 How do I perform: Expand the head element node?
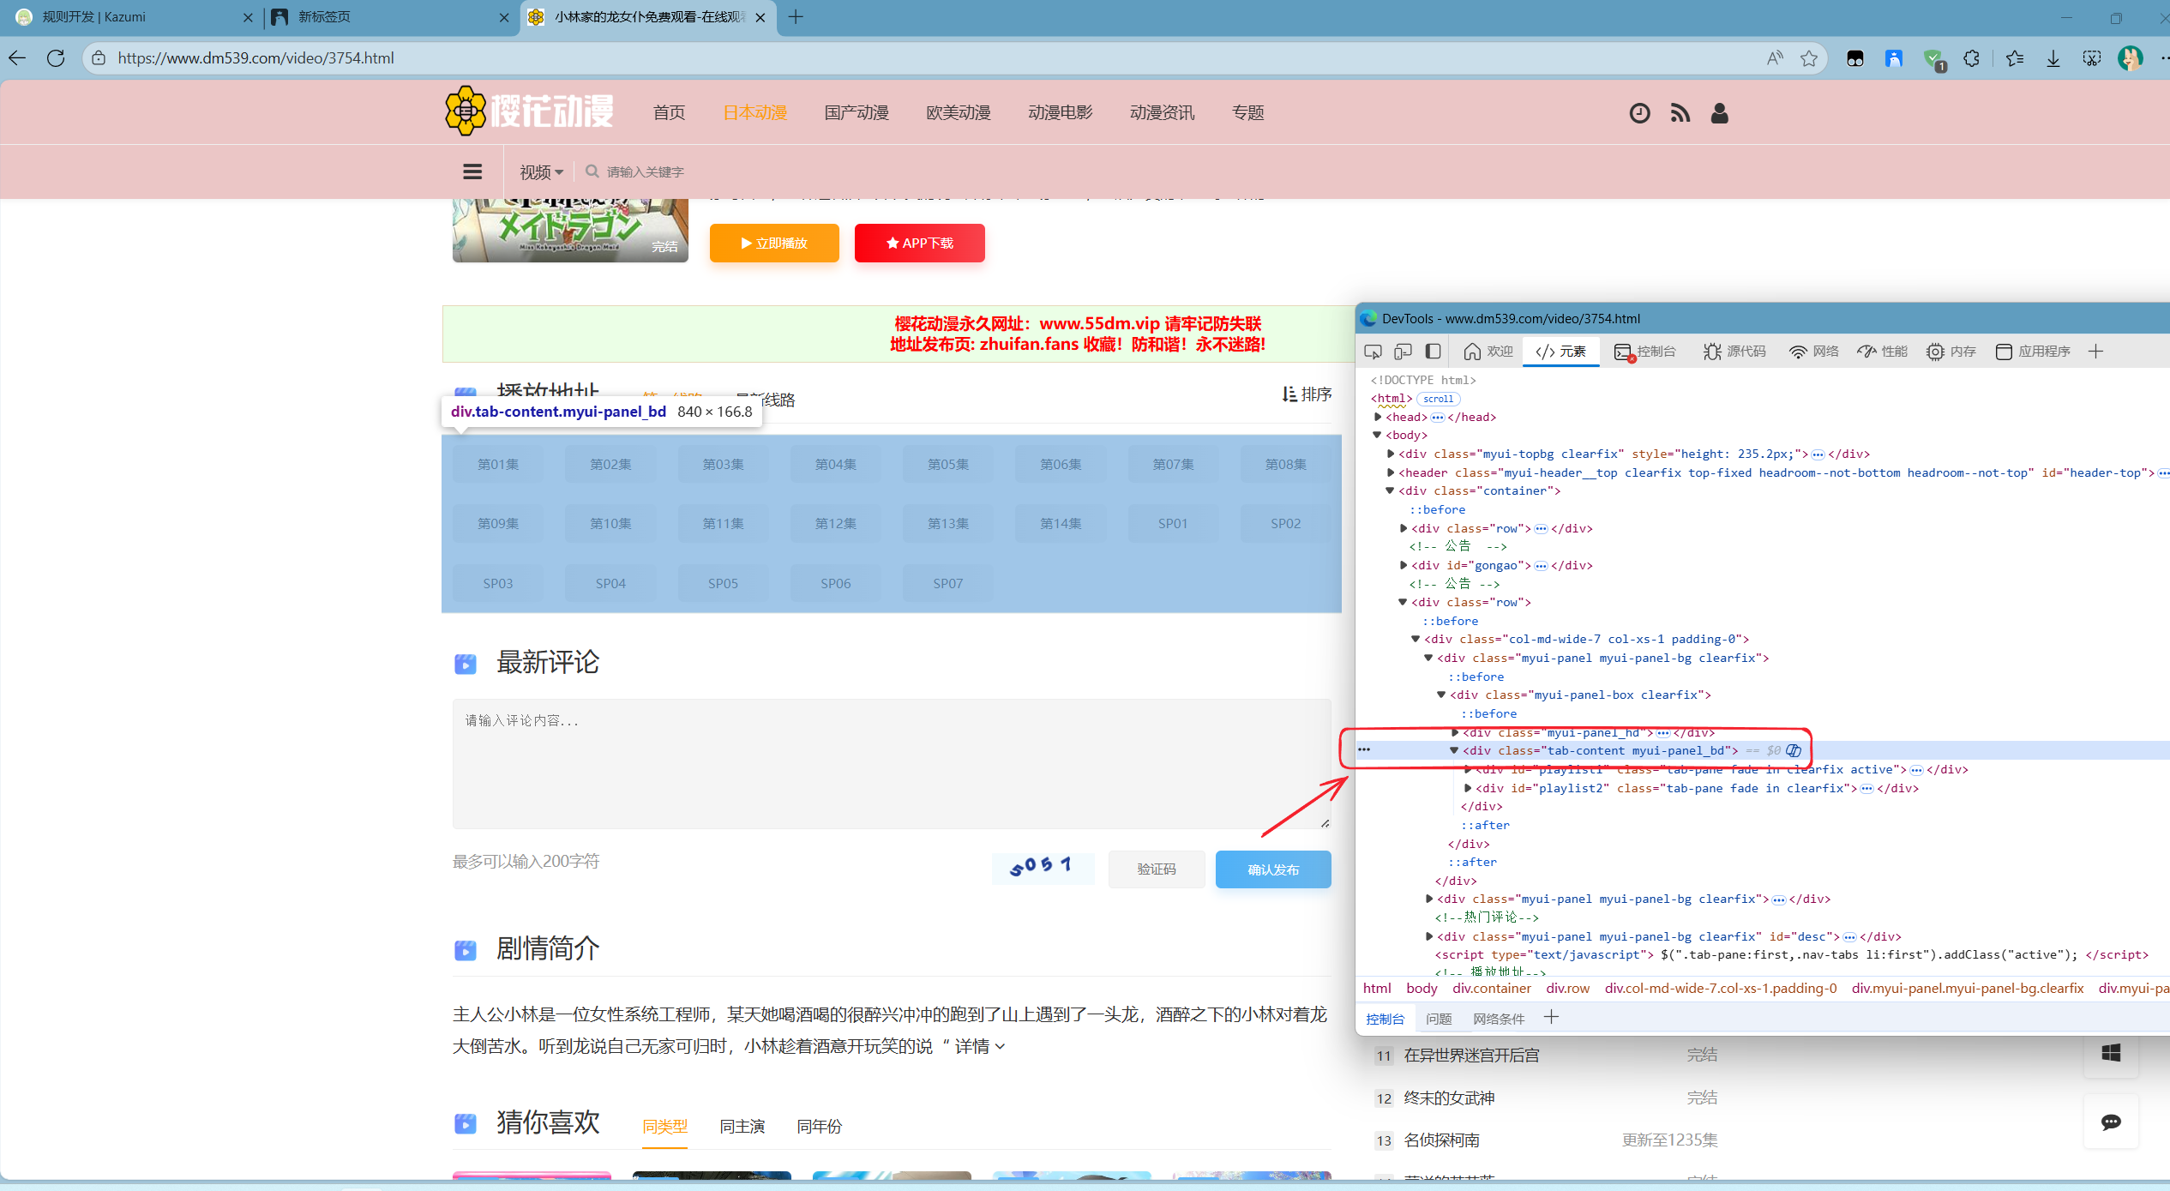[1378, 417]
